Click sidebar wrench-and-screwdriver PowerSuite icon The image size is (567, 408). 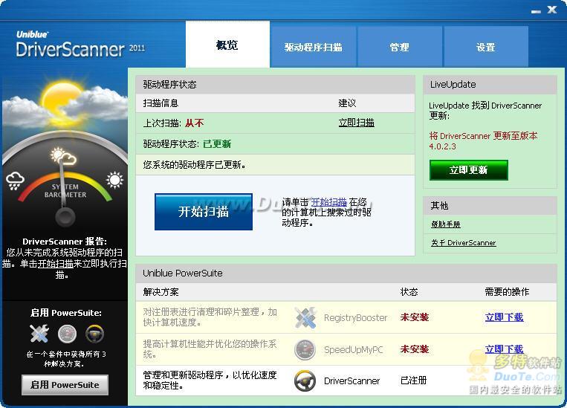(x=39, y=334)
